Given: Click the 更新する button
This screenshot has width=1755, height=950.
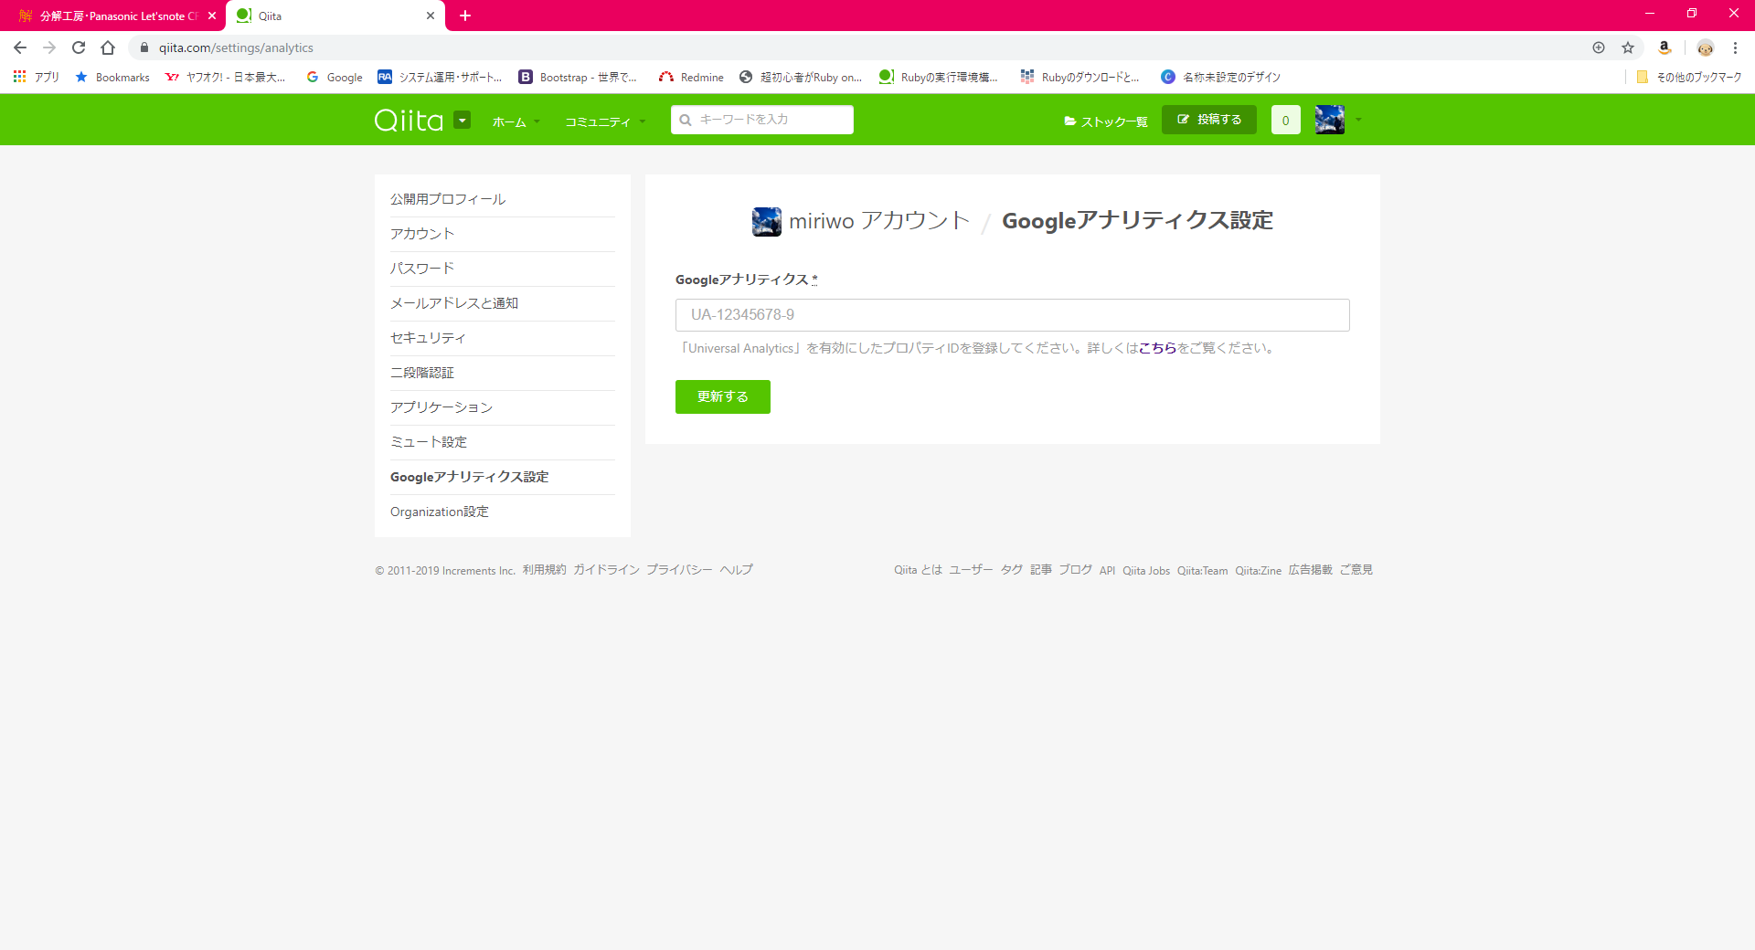Looking at the screenshot, I should 723,396.
